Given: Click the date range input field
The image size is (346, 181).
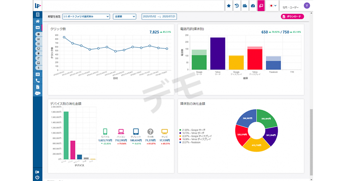Looking at the screenshot, I should [x=159, y=16].
